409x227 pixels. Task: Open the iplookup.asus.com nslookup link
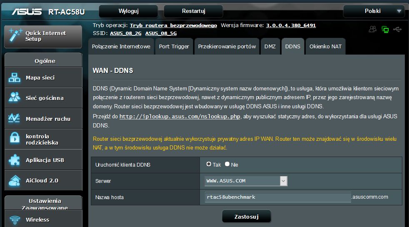pyautogui.click(x=180, y=116)
